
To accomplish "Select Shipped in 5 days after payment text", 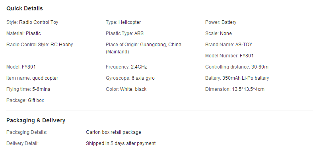I will click(121, 143).
